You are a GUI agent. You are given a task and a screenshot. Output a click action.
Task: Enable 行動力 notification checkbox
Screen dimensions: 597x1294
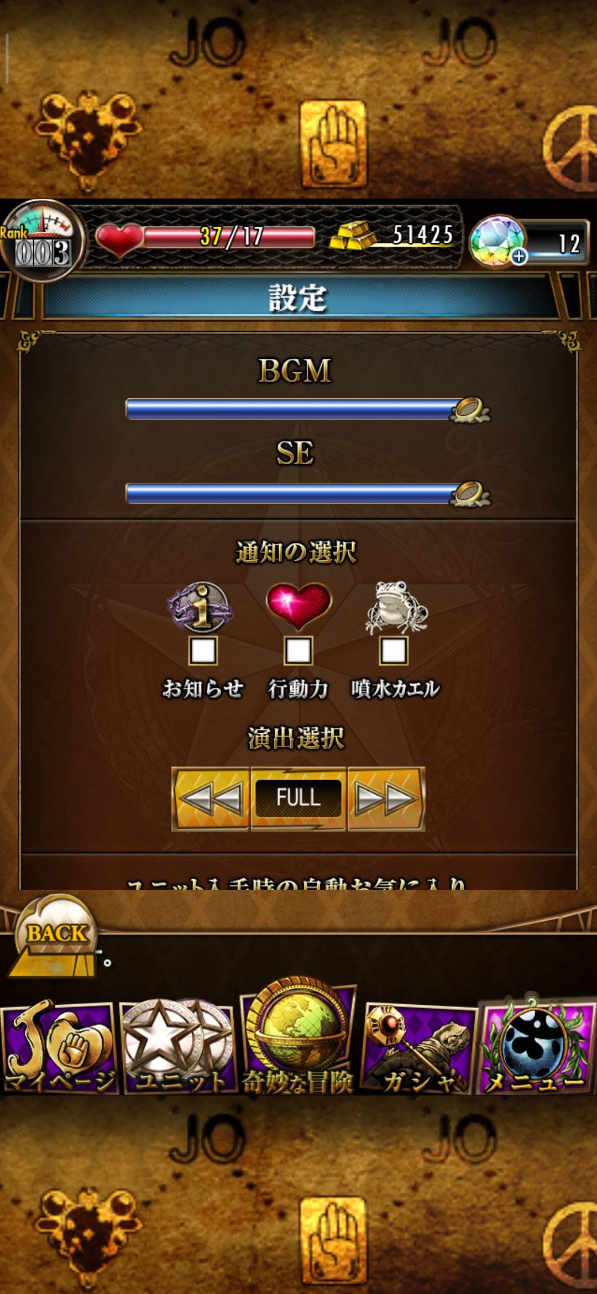tap(298, 650)
